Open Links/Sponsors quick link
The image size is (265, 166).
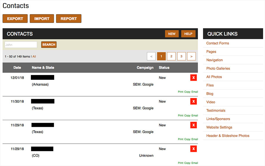[218, 119]
